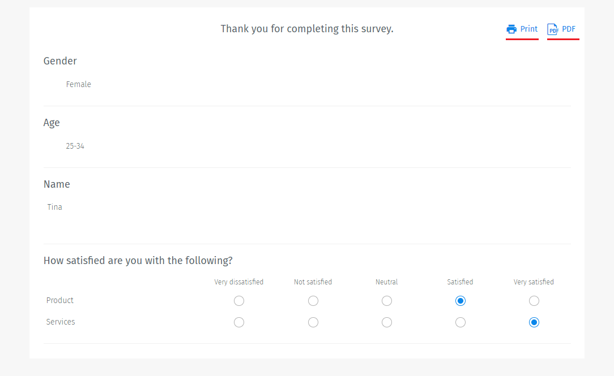Click the survey thank-you heading text
The height and width of the screenshot is (376, 614).
[307, 28]
